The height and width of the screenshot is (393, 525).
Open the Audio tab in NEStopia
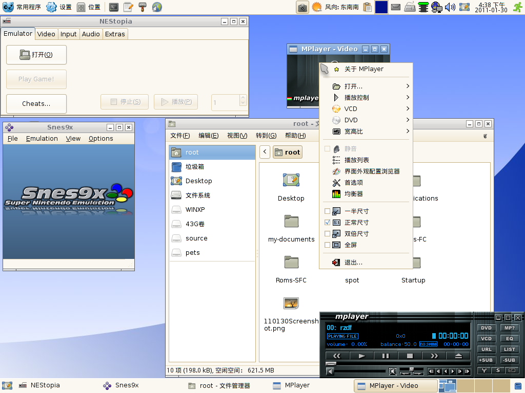tap(91, 34)
